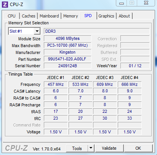The image size is (157, 155).
Task: Click tRC value 23
Action: pyautogui.click(x=56, y=118)
